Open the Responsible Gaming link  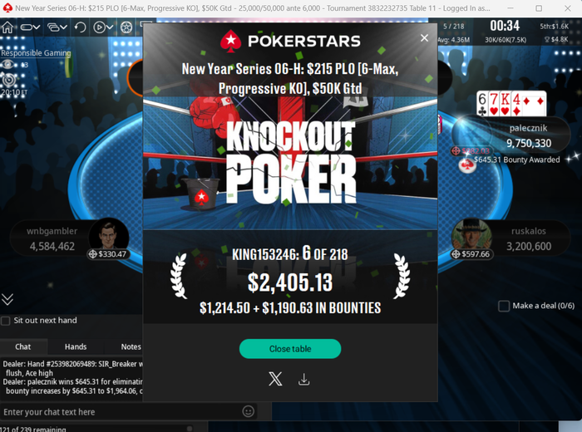point(36,53)
